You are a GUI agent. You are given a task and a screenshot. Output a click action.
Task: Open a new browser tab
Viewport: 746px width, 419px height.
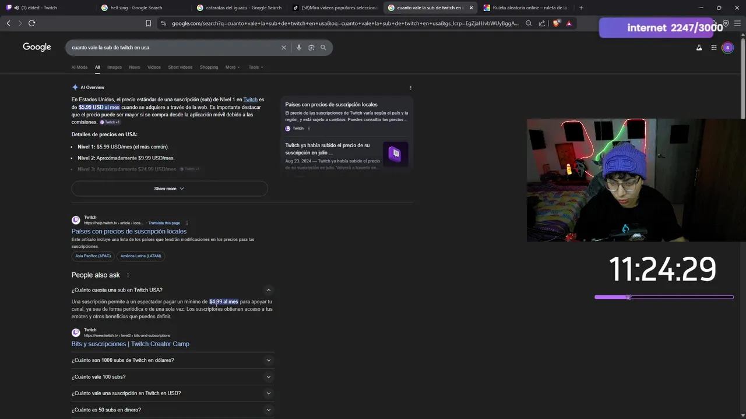point(581,8)
